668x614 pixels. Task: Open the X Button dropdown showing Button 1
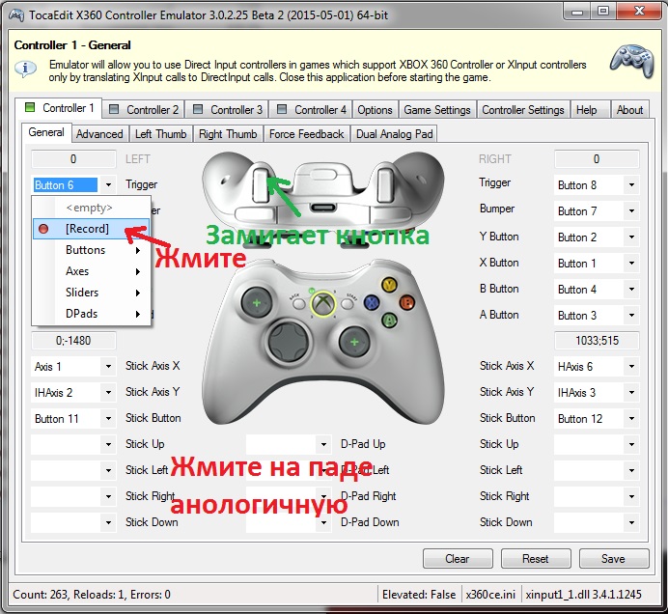[x=631, y=263]
